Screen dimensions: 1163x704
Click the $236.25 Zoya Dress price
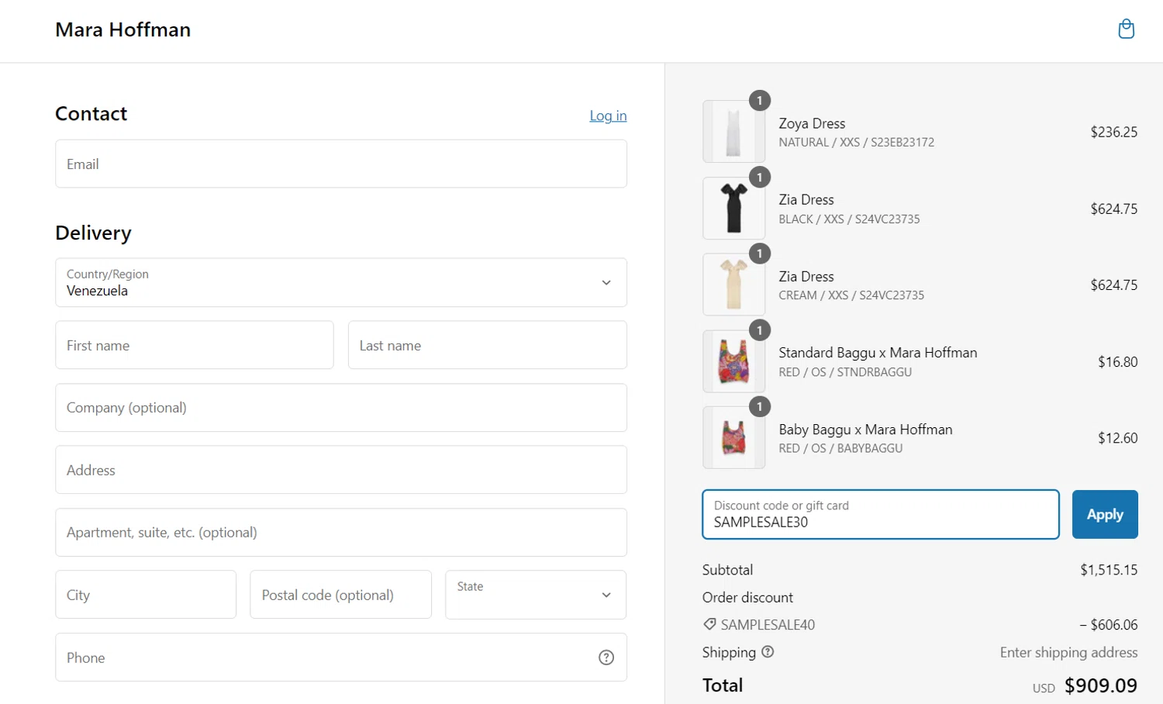[1114, 132]
